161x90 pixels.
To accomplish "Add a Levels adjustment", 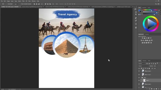I will tap(144, 38).
